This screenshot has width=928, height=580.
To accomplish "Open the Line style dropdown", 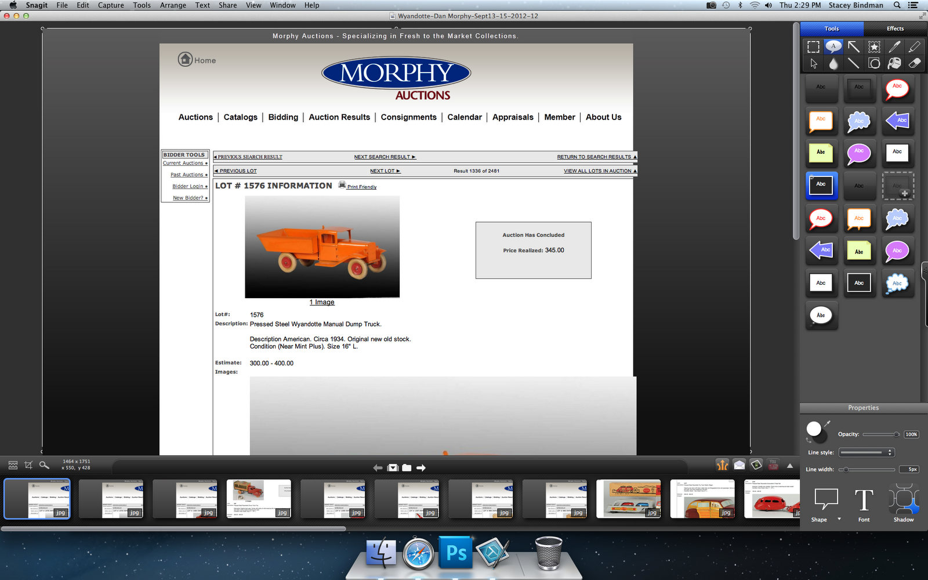I will (x=867, y=452).
